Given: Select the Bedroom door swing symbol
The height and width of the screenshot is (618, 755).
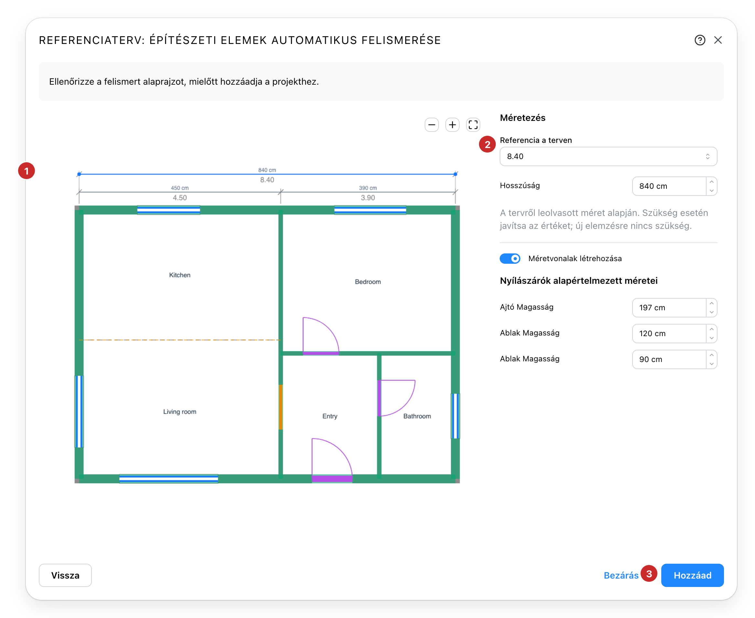Looking at the screenshot, I should (320, 336).
